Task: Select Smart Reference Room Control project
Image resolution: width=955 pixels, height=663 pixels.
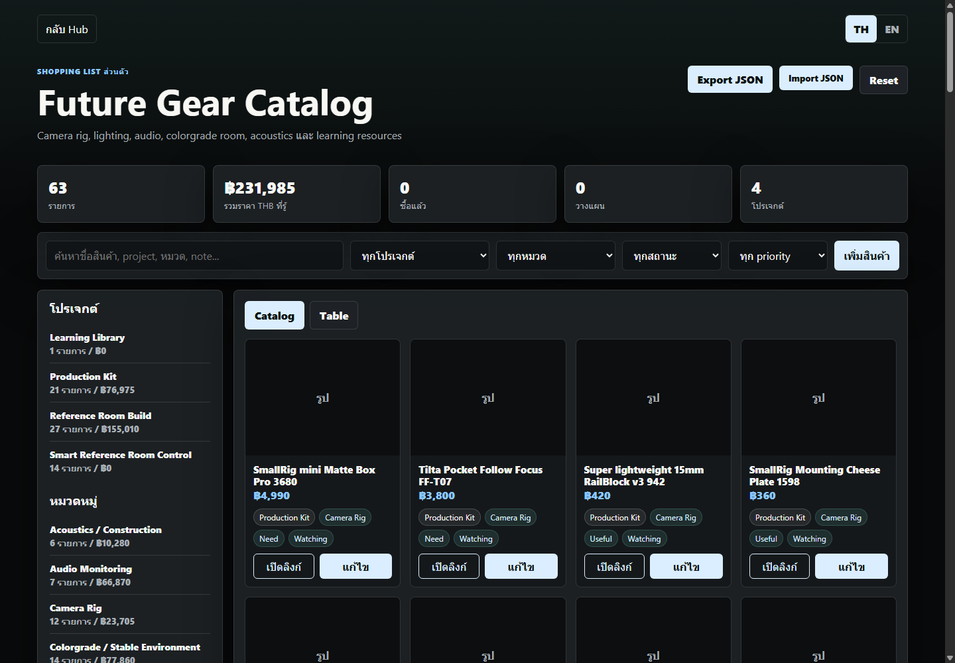Action: tap(130, 461)
